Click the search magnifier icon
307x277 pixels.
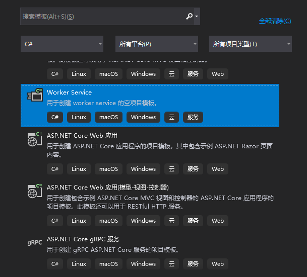(189, 16)
